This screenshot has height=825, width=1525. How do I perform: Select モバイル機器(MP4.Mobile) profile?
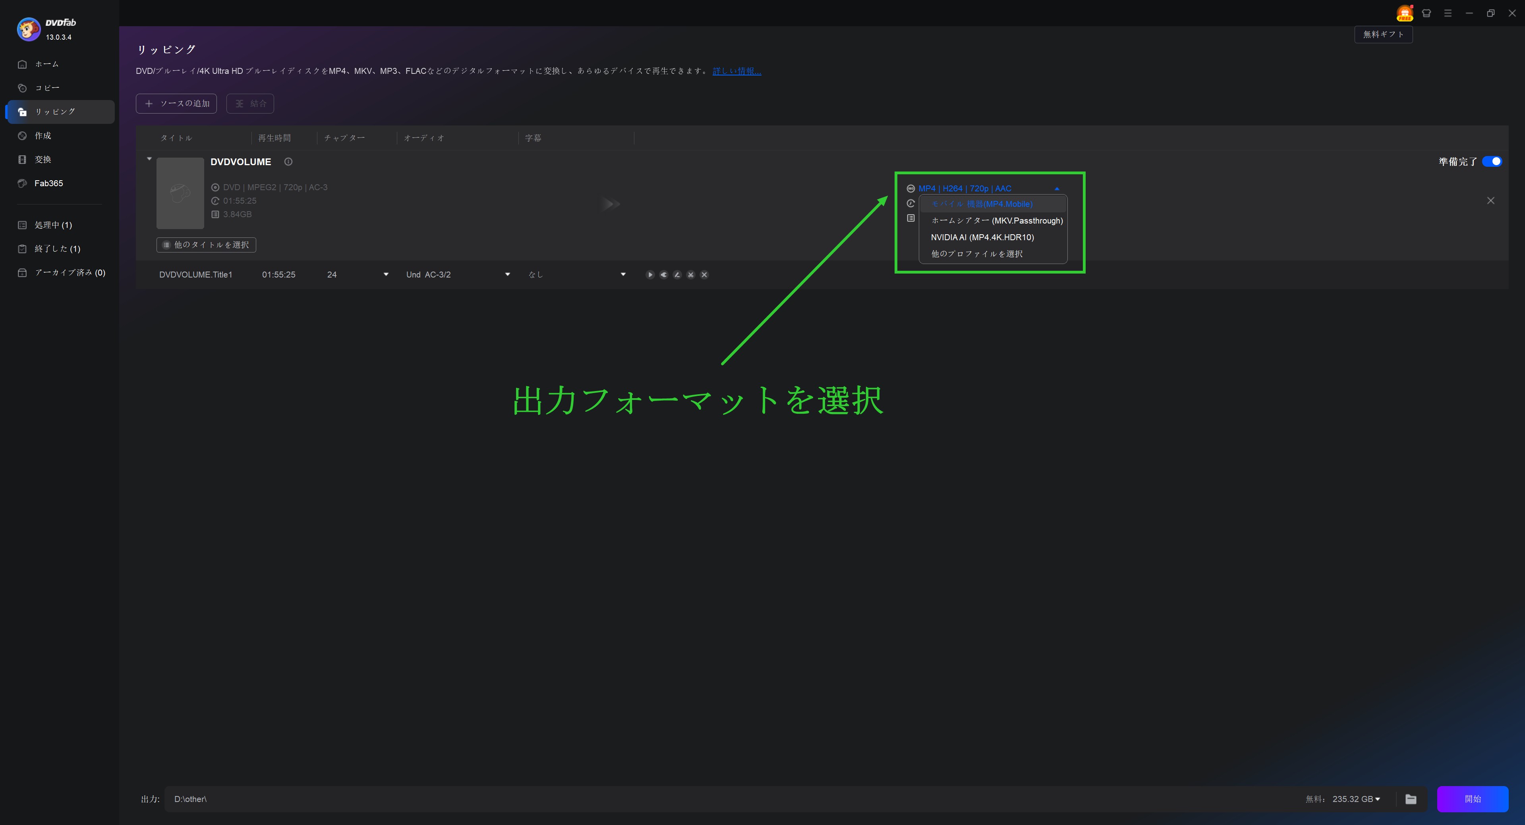(x=993, y=204)
